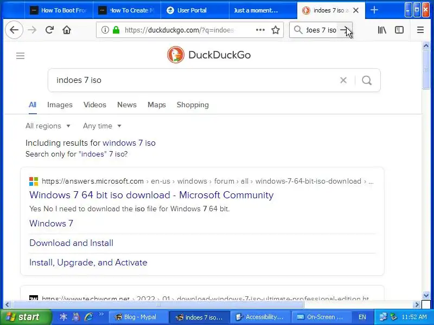Launch Internet Explorer from quick launch
The width and height of the screenshot is (434, 325).
[x=88, y=317]
